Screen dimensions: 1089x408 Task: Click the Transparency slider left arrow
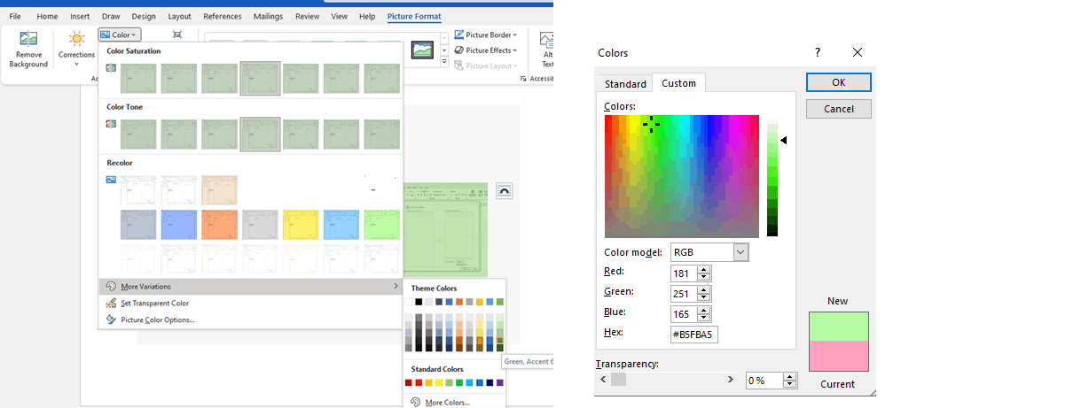point(604,379)
